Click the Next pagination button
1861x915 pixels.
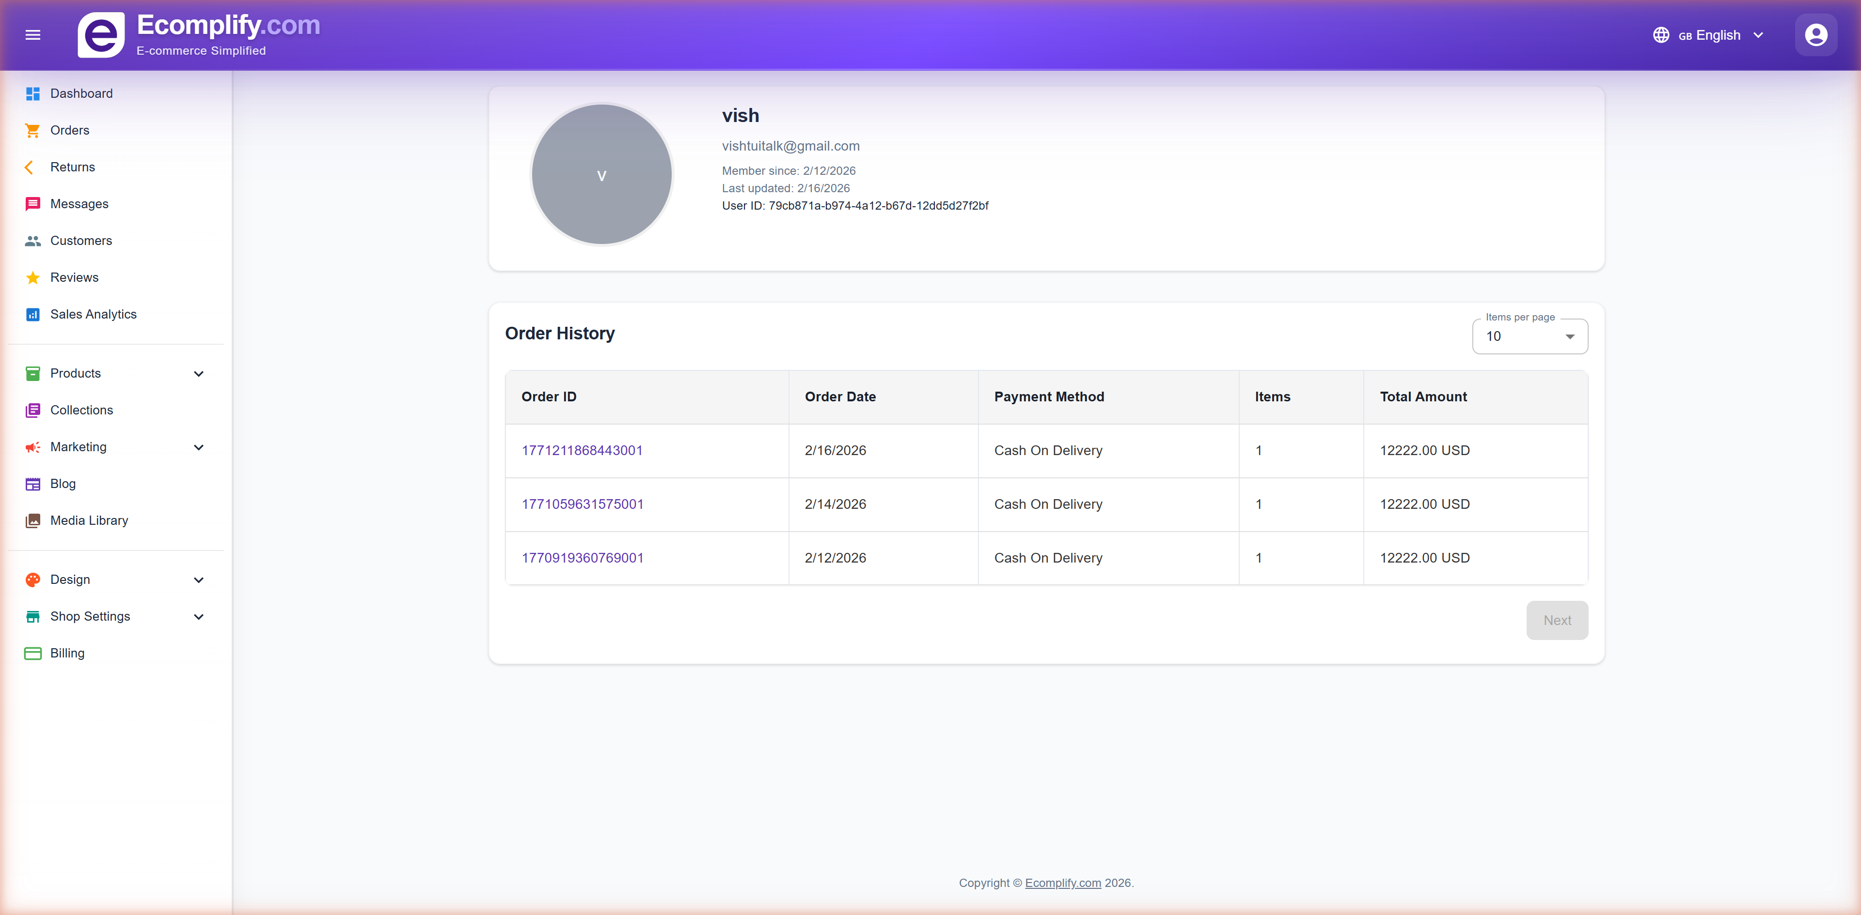pyautogui.click(x=1557, y=621)
